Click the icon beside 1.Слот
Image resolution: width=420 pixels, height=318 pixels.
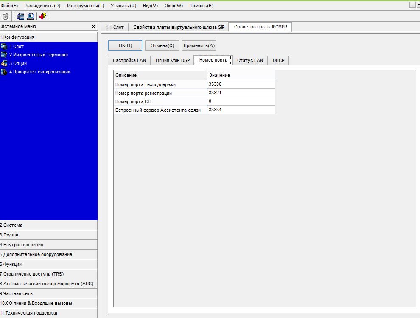[4, 46]
